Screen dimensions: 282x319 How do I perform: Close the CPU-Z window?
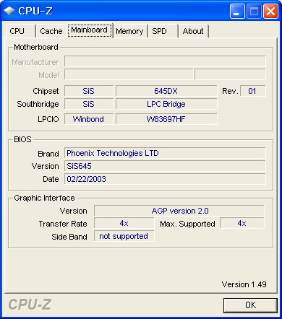(270, 11)
